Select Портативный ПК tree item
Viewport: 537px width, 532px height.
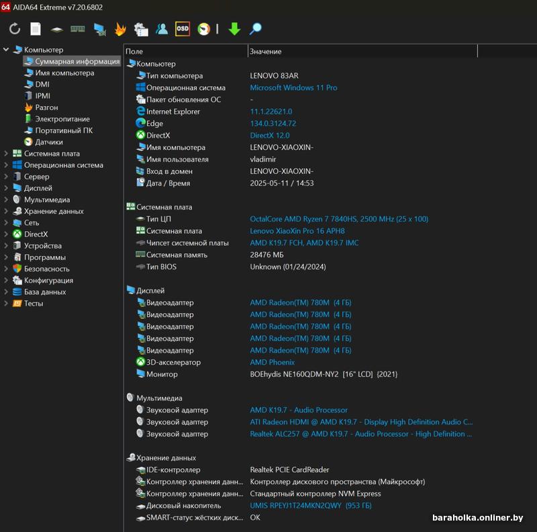coord(64,130)
